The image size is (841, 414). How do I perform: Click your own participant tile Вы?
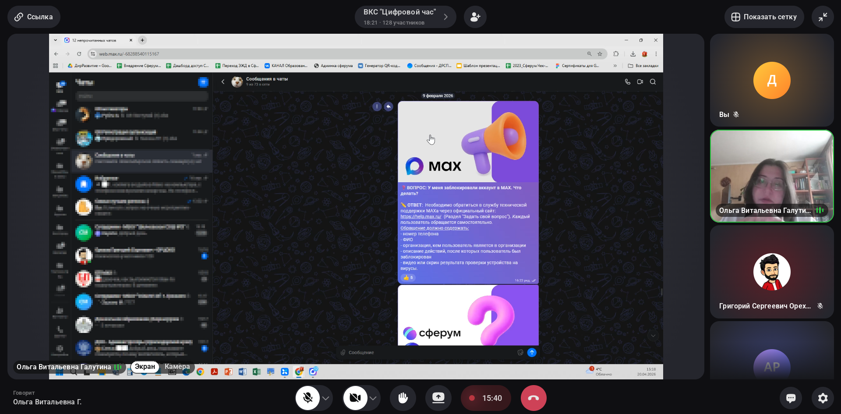point(771,81)
